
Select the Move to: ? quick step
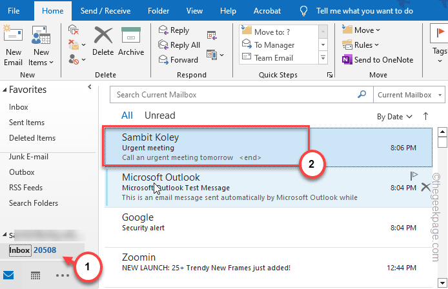pyautogui.click(x=279, y=32)
